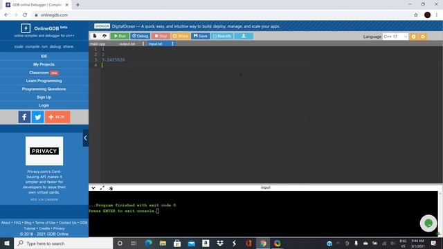Open Microsoft Edge from taskbar
The image size is (443, 249).
tap(148, 243)
